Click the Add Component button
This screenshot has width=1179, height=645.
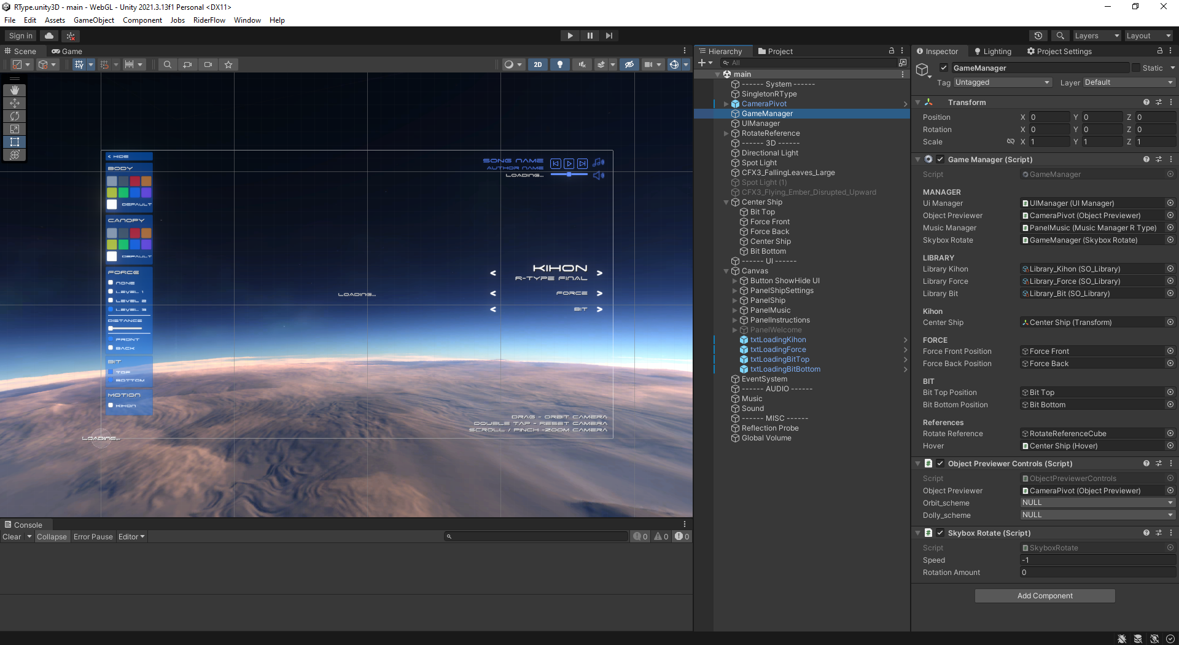[1045, 596]
